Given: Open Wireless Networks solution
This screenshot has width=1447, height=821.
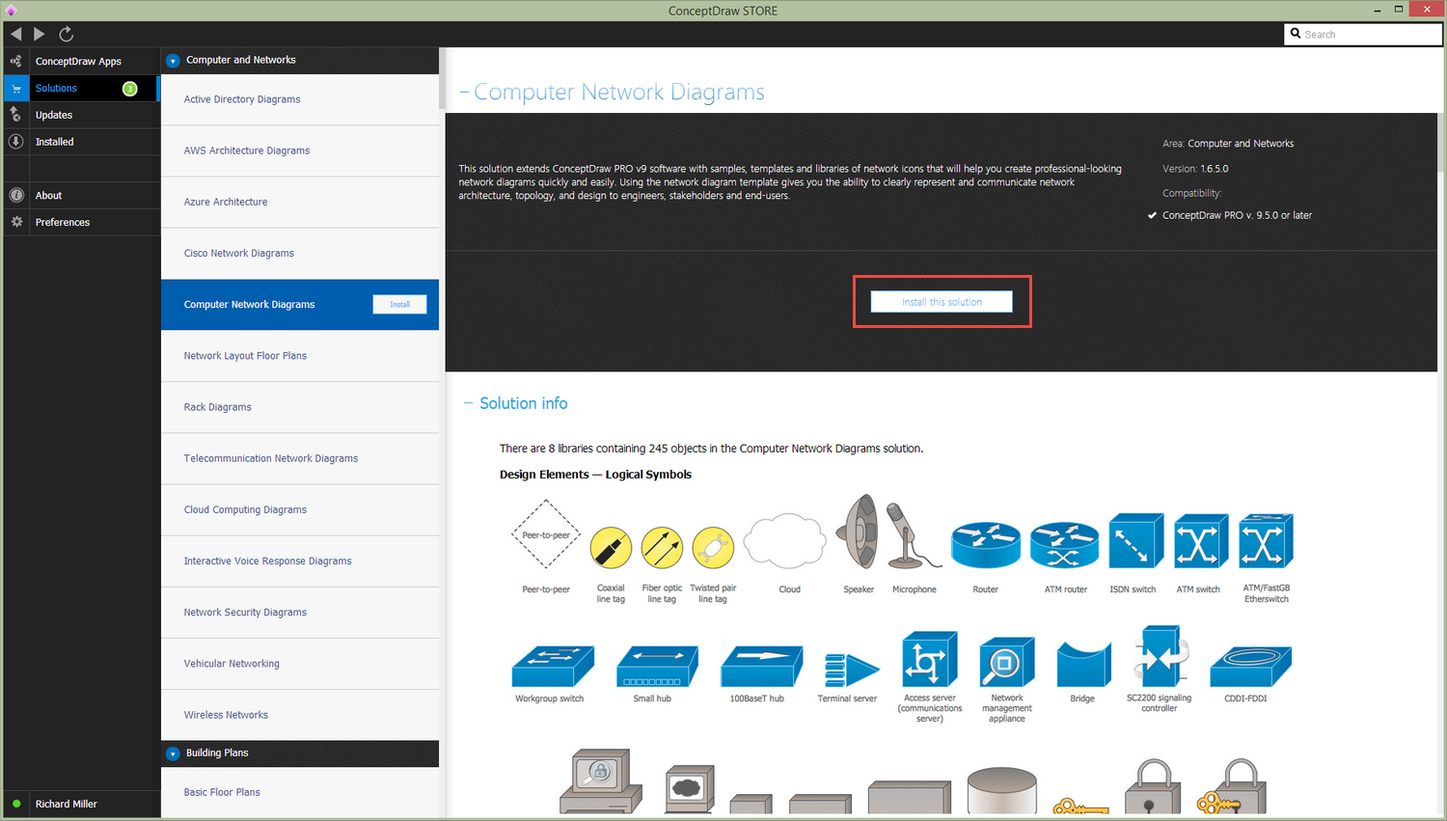Looking at the screenshot, I should tap(300, 715).
